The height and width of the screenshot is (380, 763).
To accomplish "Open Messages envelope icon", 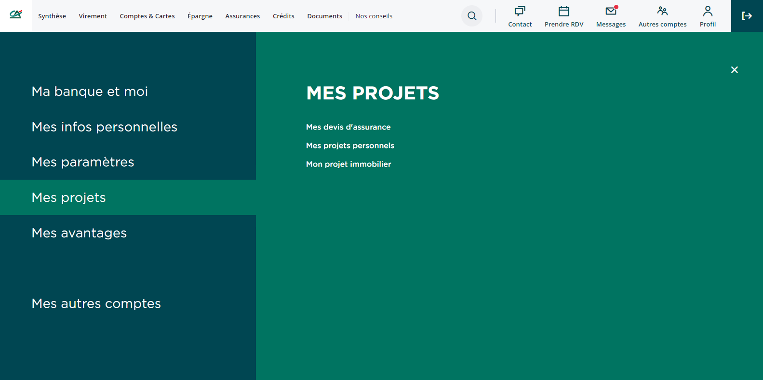I will pyautogui.click(x=611, y=11).
